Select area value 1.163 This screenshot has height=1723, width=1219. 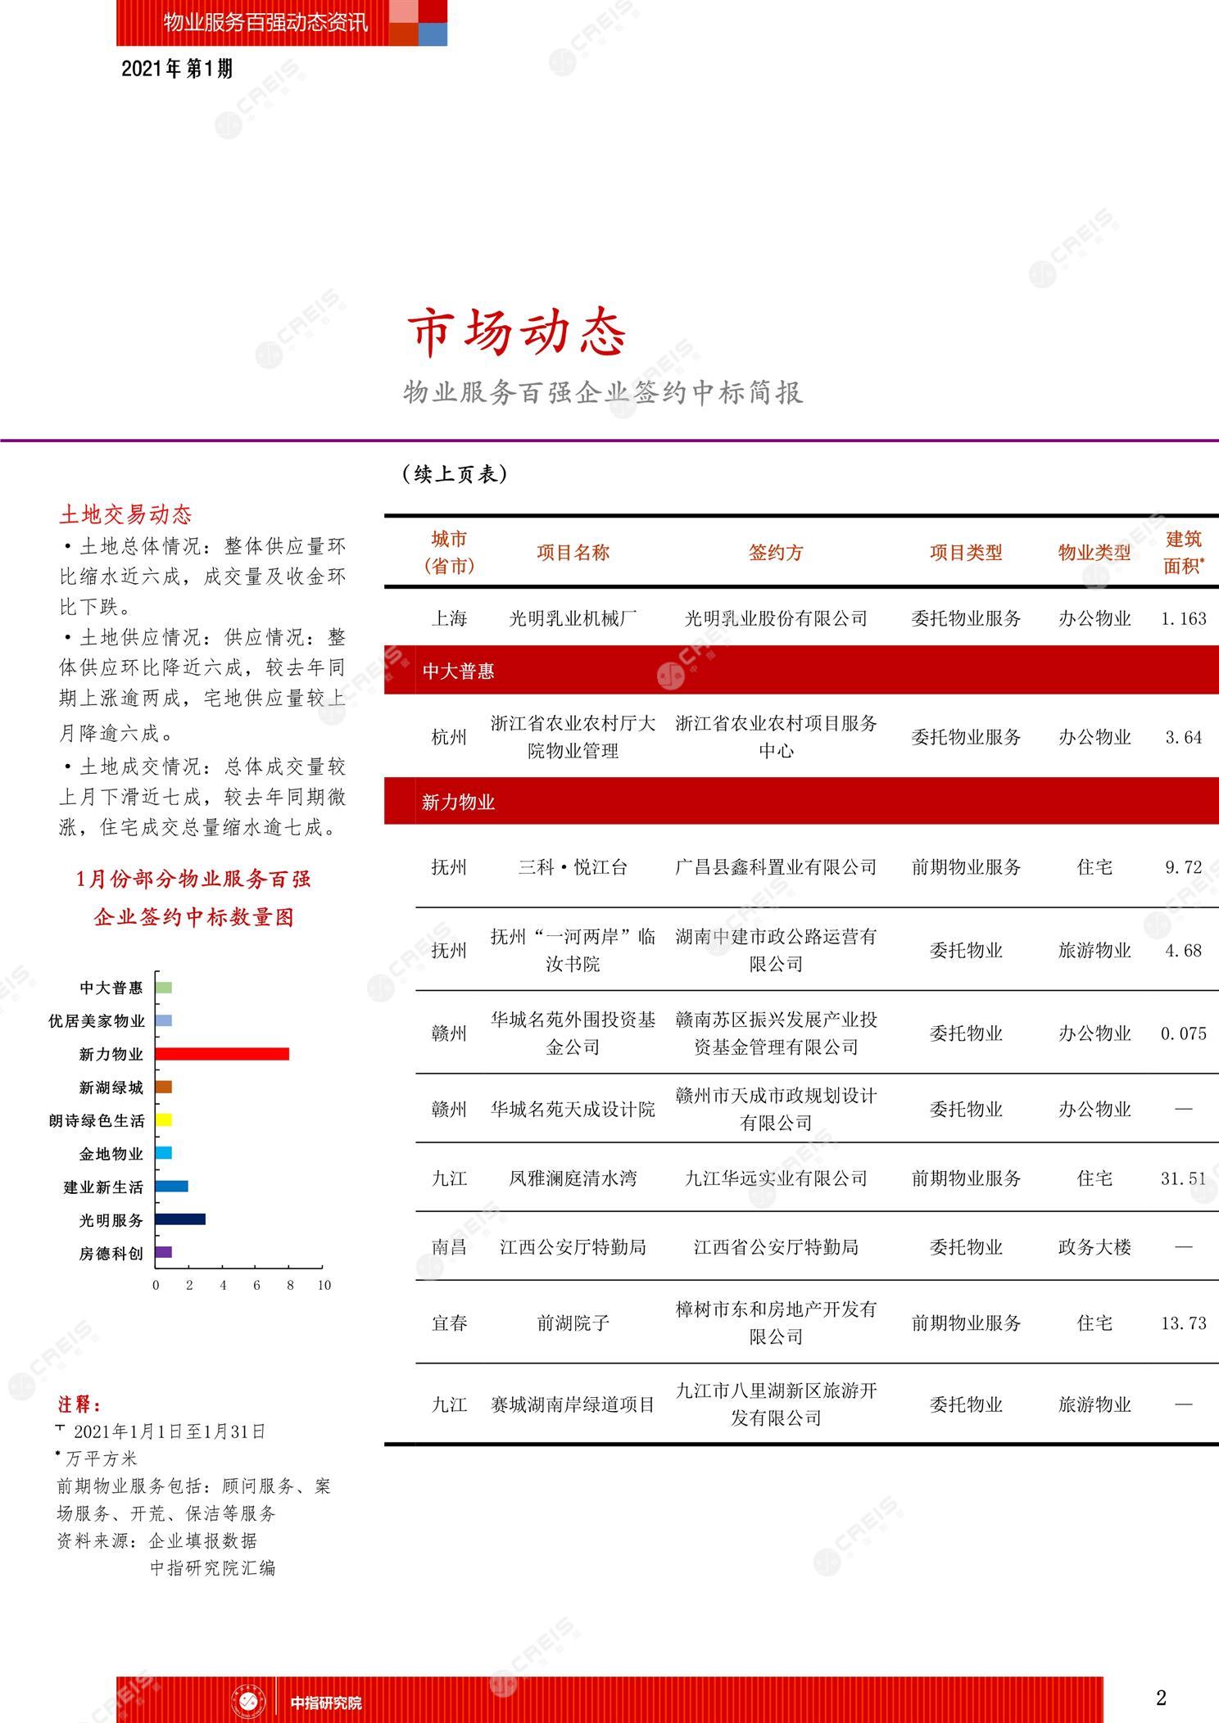point(1184,619)
